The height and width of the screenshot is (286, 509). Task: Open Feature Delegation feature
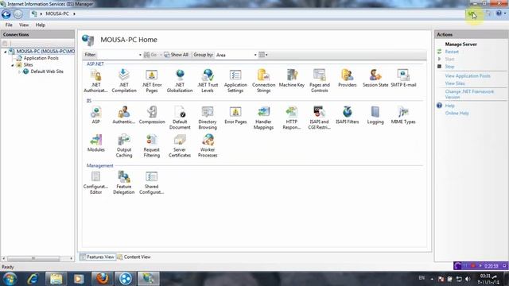pyautogui.click(x=124, y=183)
